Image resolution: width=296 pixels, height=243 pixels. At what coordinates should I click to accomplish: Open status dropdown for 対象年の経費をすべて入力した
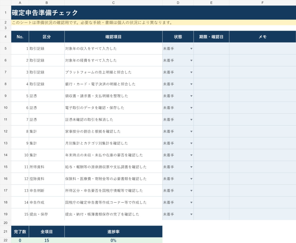point(191,61)
